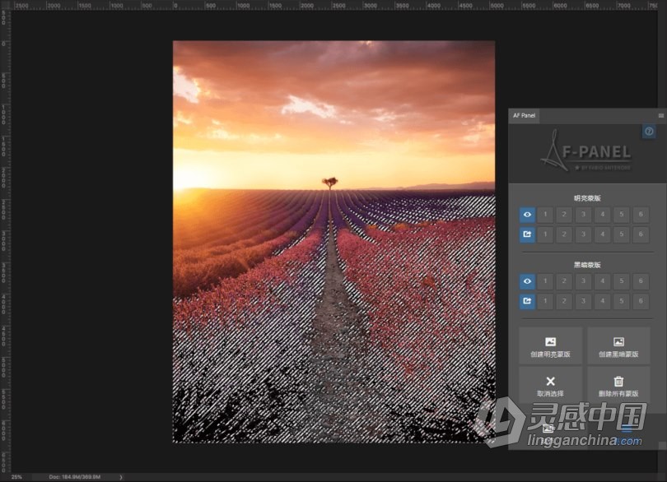The height and width of the screenshot is (482, 667).
Task: Load dark mask 1 from 黑暗蒙版 export row
Action: point(545,301)
